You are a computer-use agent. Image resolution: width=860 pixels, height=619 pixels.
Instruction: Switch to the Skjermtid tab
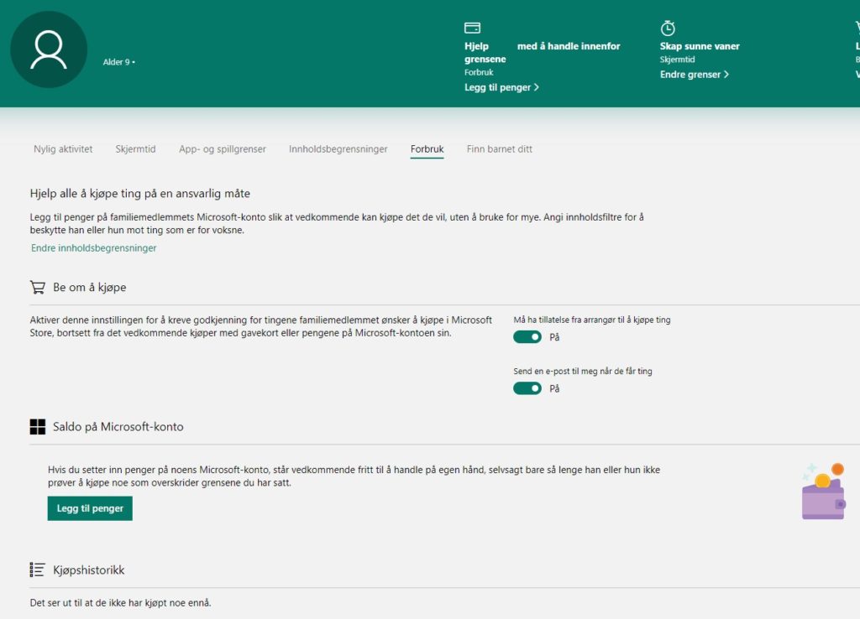(x=135, y=149)
